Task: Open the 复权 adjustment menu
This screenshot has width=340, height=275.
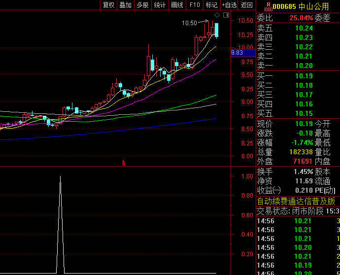Action: pyautogui.click(x=108, y=5)
